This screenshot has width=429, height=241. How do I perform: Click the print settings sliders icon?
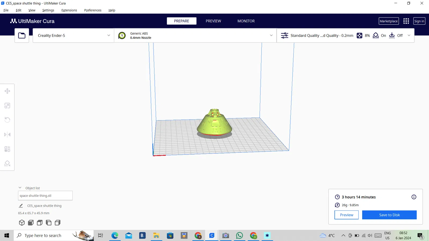284,35
